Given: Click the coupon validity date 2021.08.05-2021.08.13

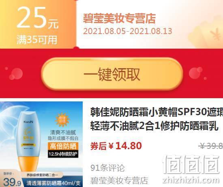Looking at the screenshot, I should (128, 31).
